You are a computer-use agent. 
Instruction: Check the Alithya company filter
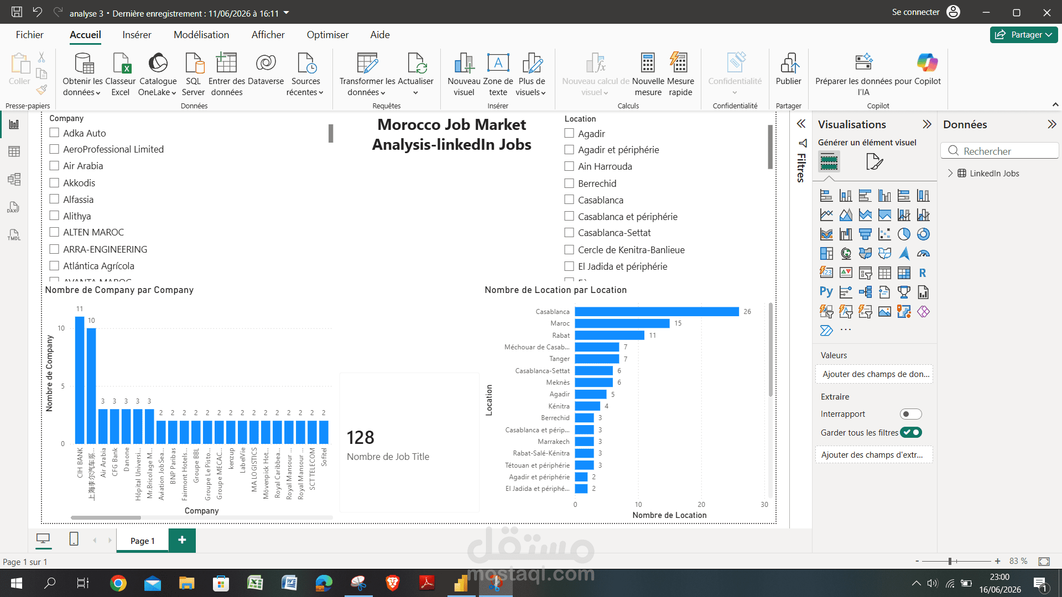coord(54,216)
